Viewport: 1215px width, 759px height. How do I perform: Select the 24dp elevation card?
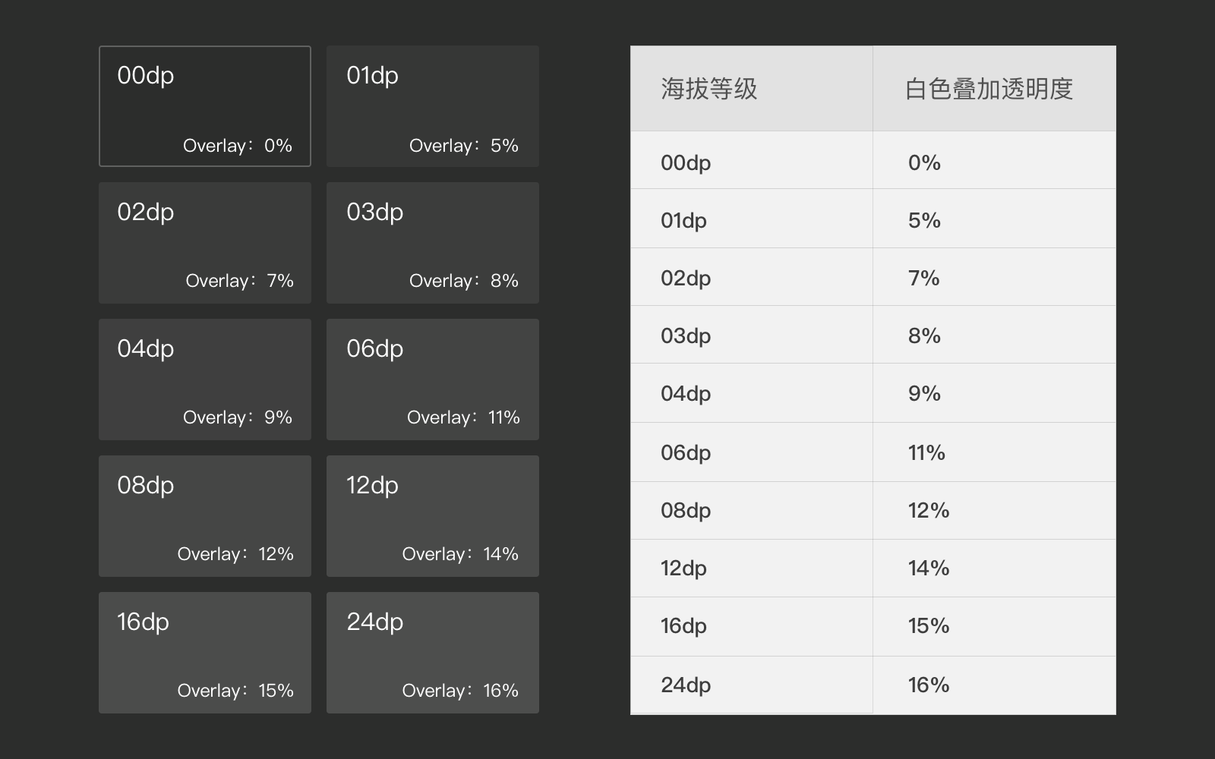click(432, 652)
